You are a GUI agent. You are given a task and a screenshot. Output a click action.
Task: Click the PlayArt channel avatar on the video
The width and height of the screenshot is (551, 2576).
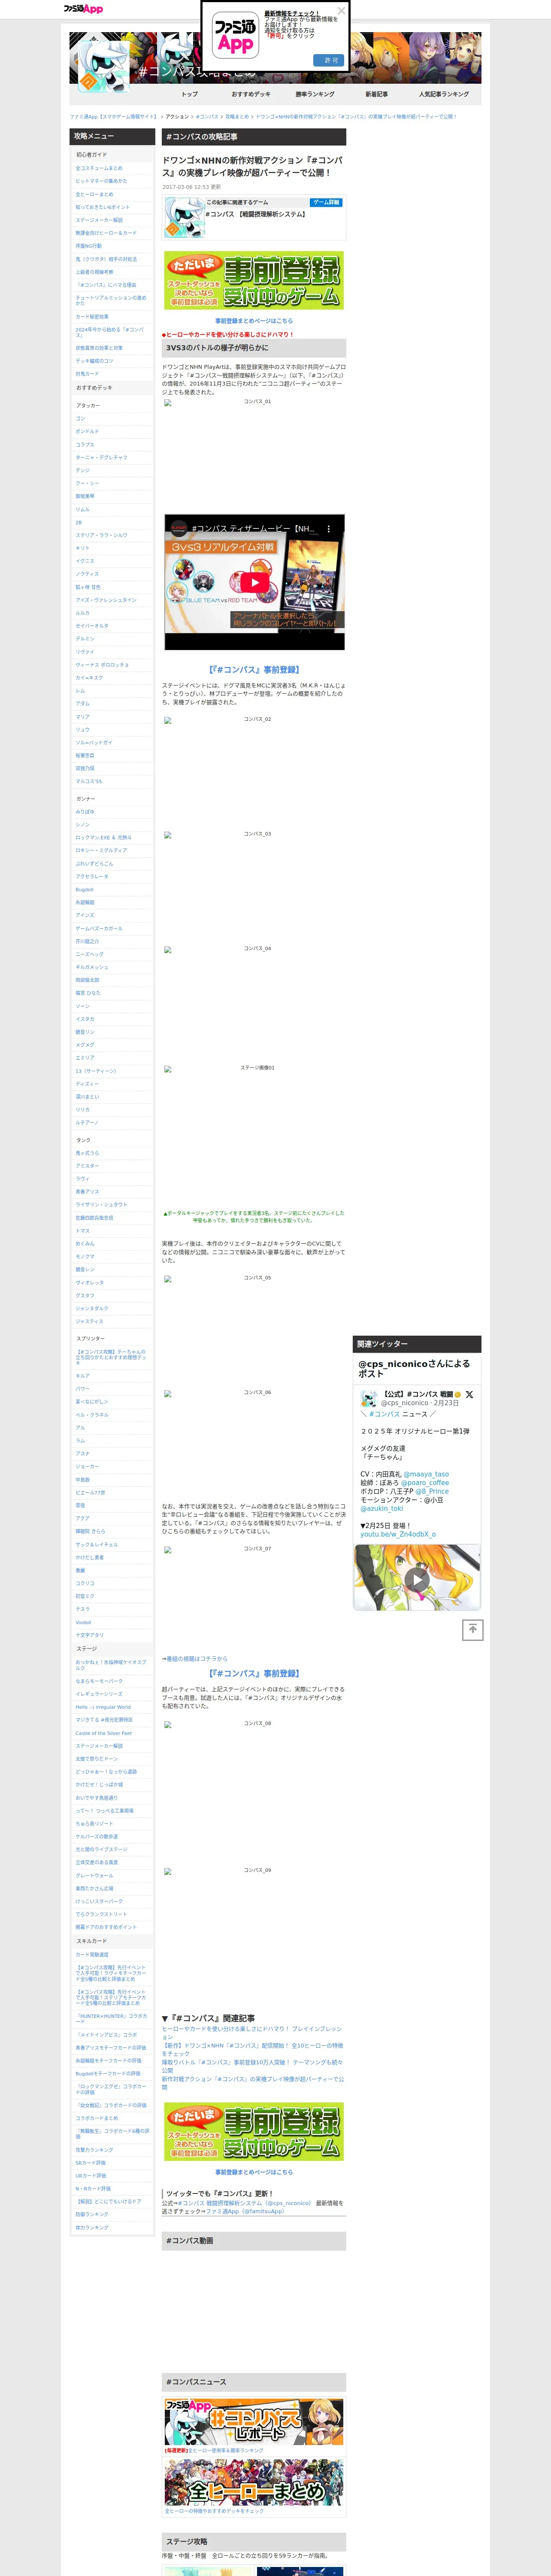tap(178, 528)
